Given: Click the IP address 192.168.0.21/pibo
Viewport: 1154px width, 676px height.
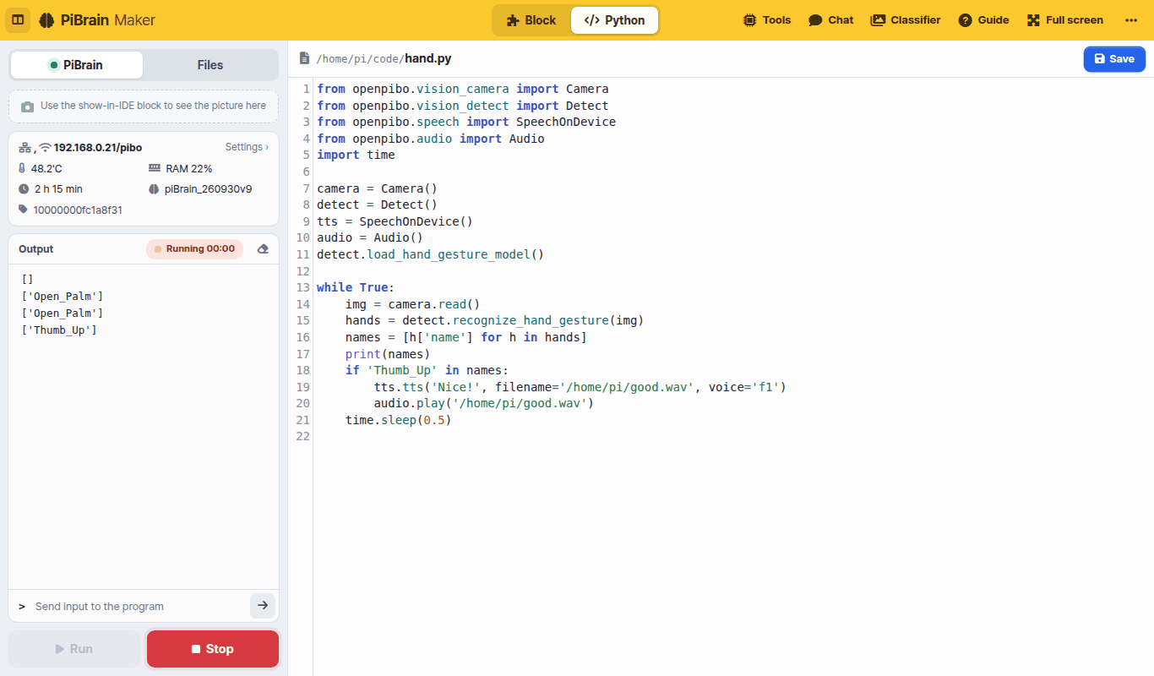Looking at the screenshot, I should tap(98, 147).
